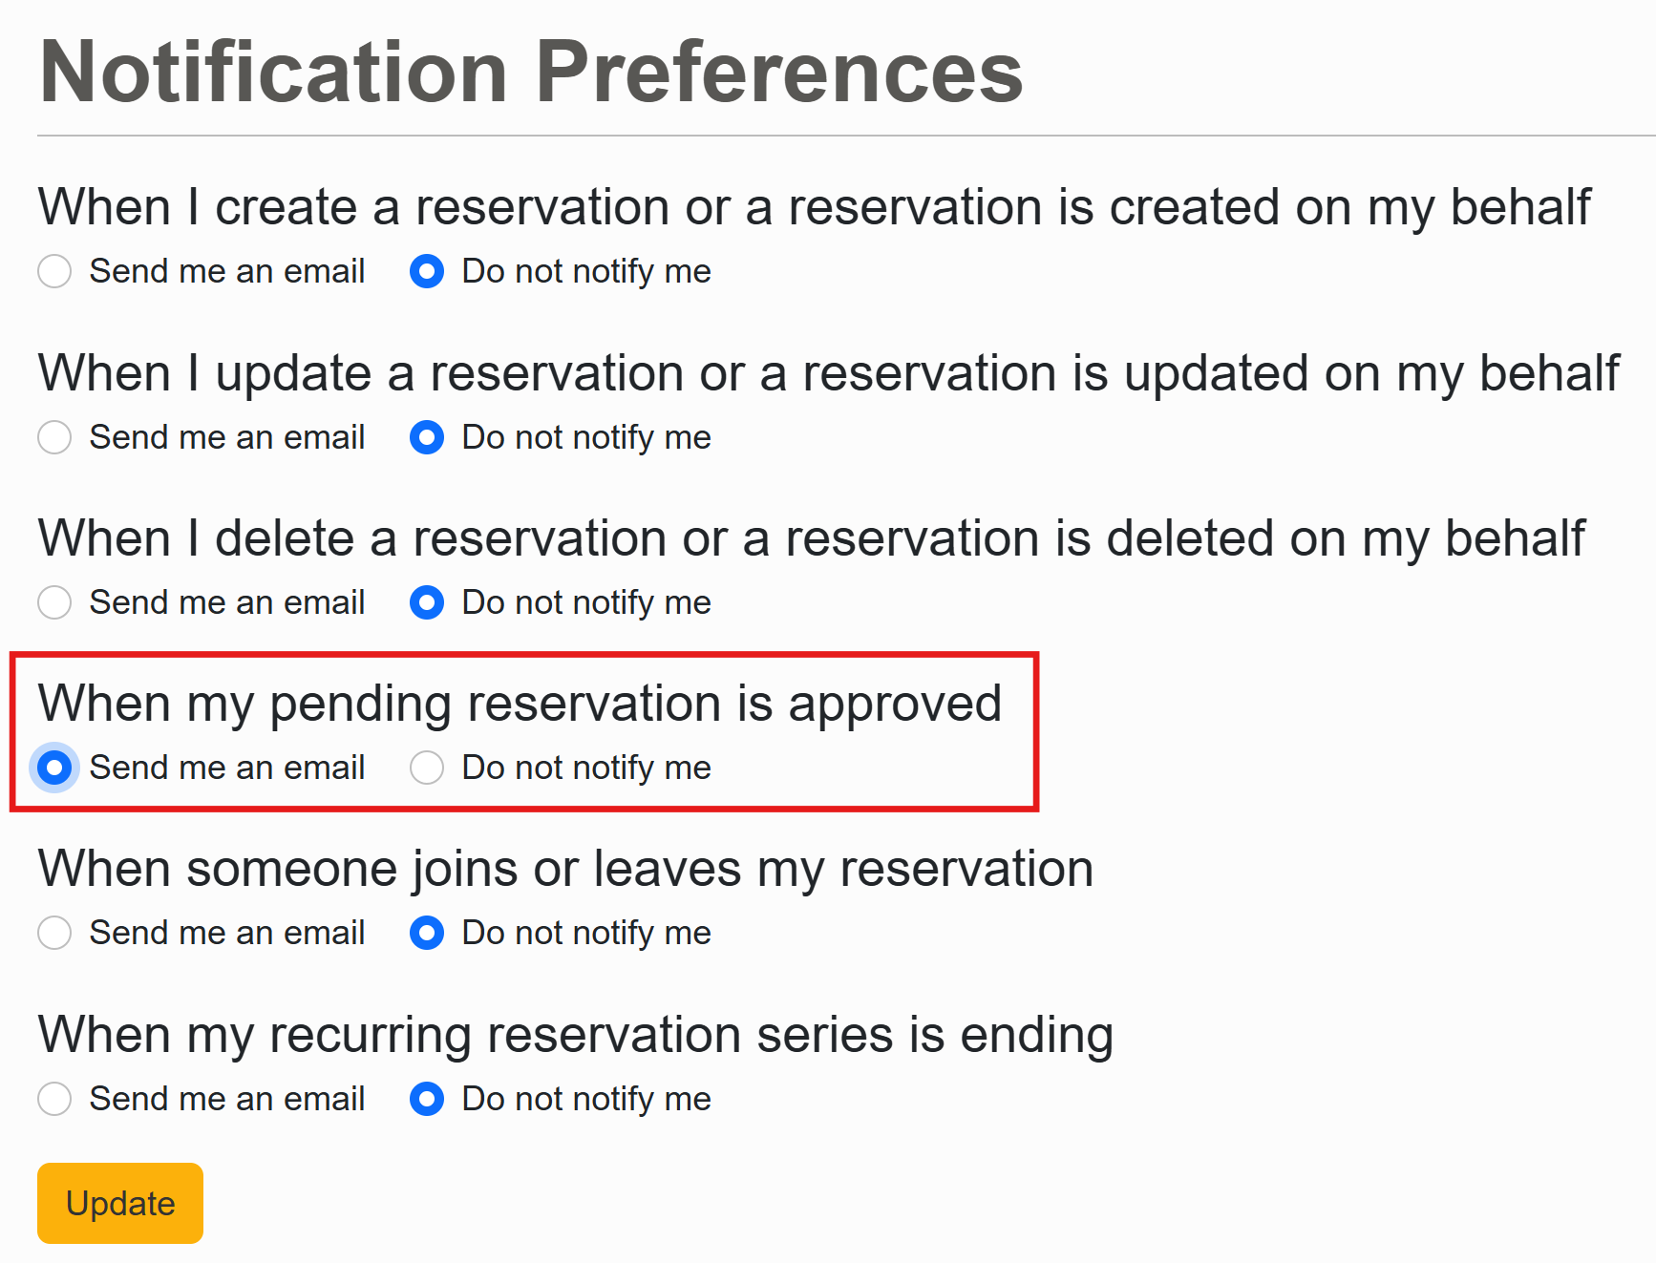Select 'Do not notify me' for created reservations
This screenshot has height=1263, width=1656.
(x=427, y=271)
